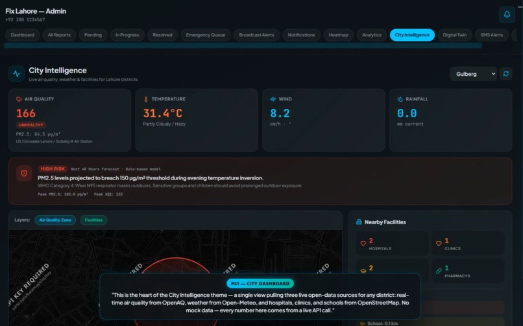
Task: Click the WHO Category 4 advisory text
Action: click(170, 185)
